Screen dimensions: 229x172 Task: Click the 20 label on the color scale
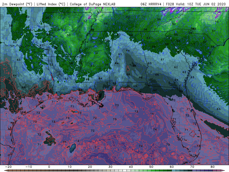[90, 167]
